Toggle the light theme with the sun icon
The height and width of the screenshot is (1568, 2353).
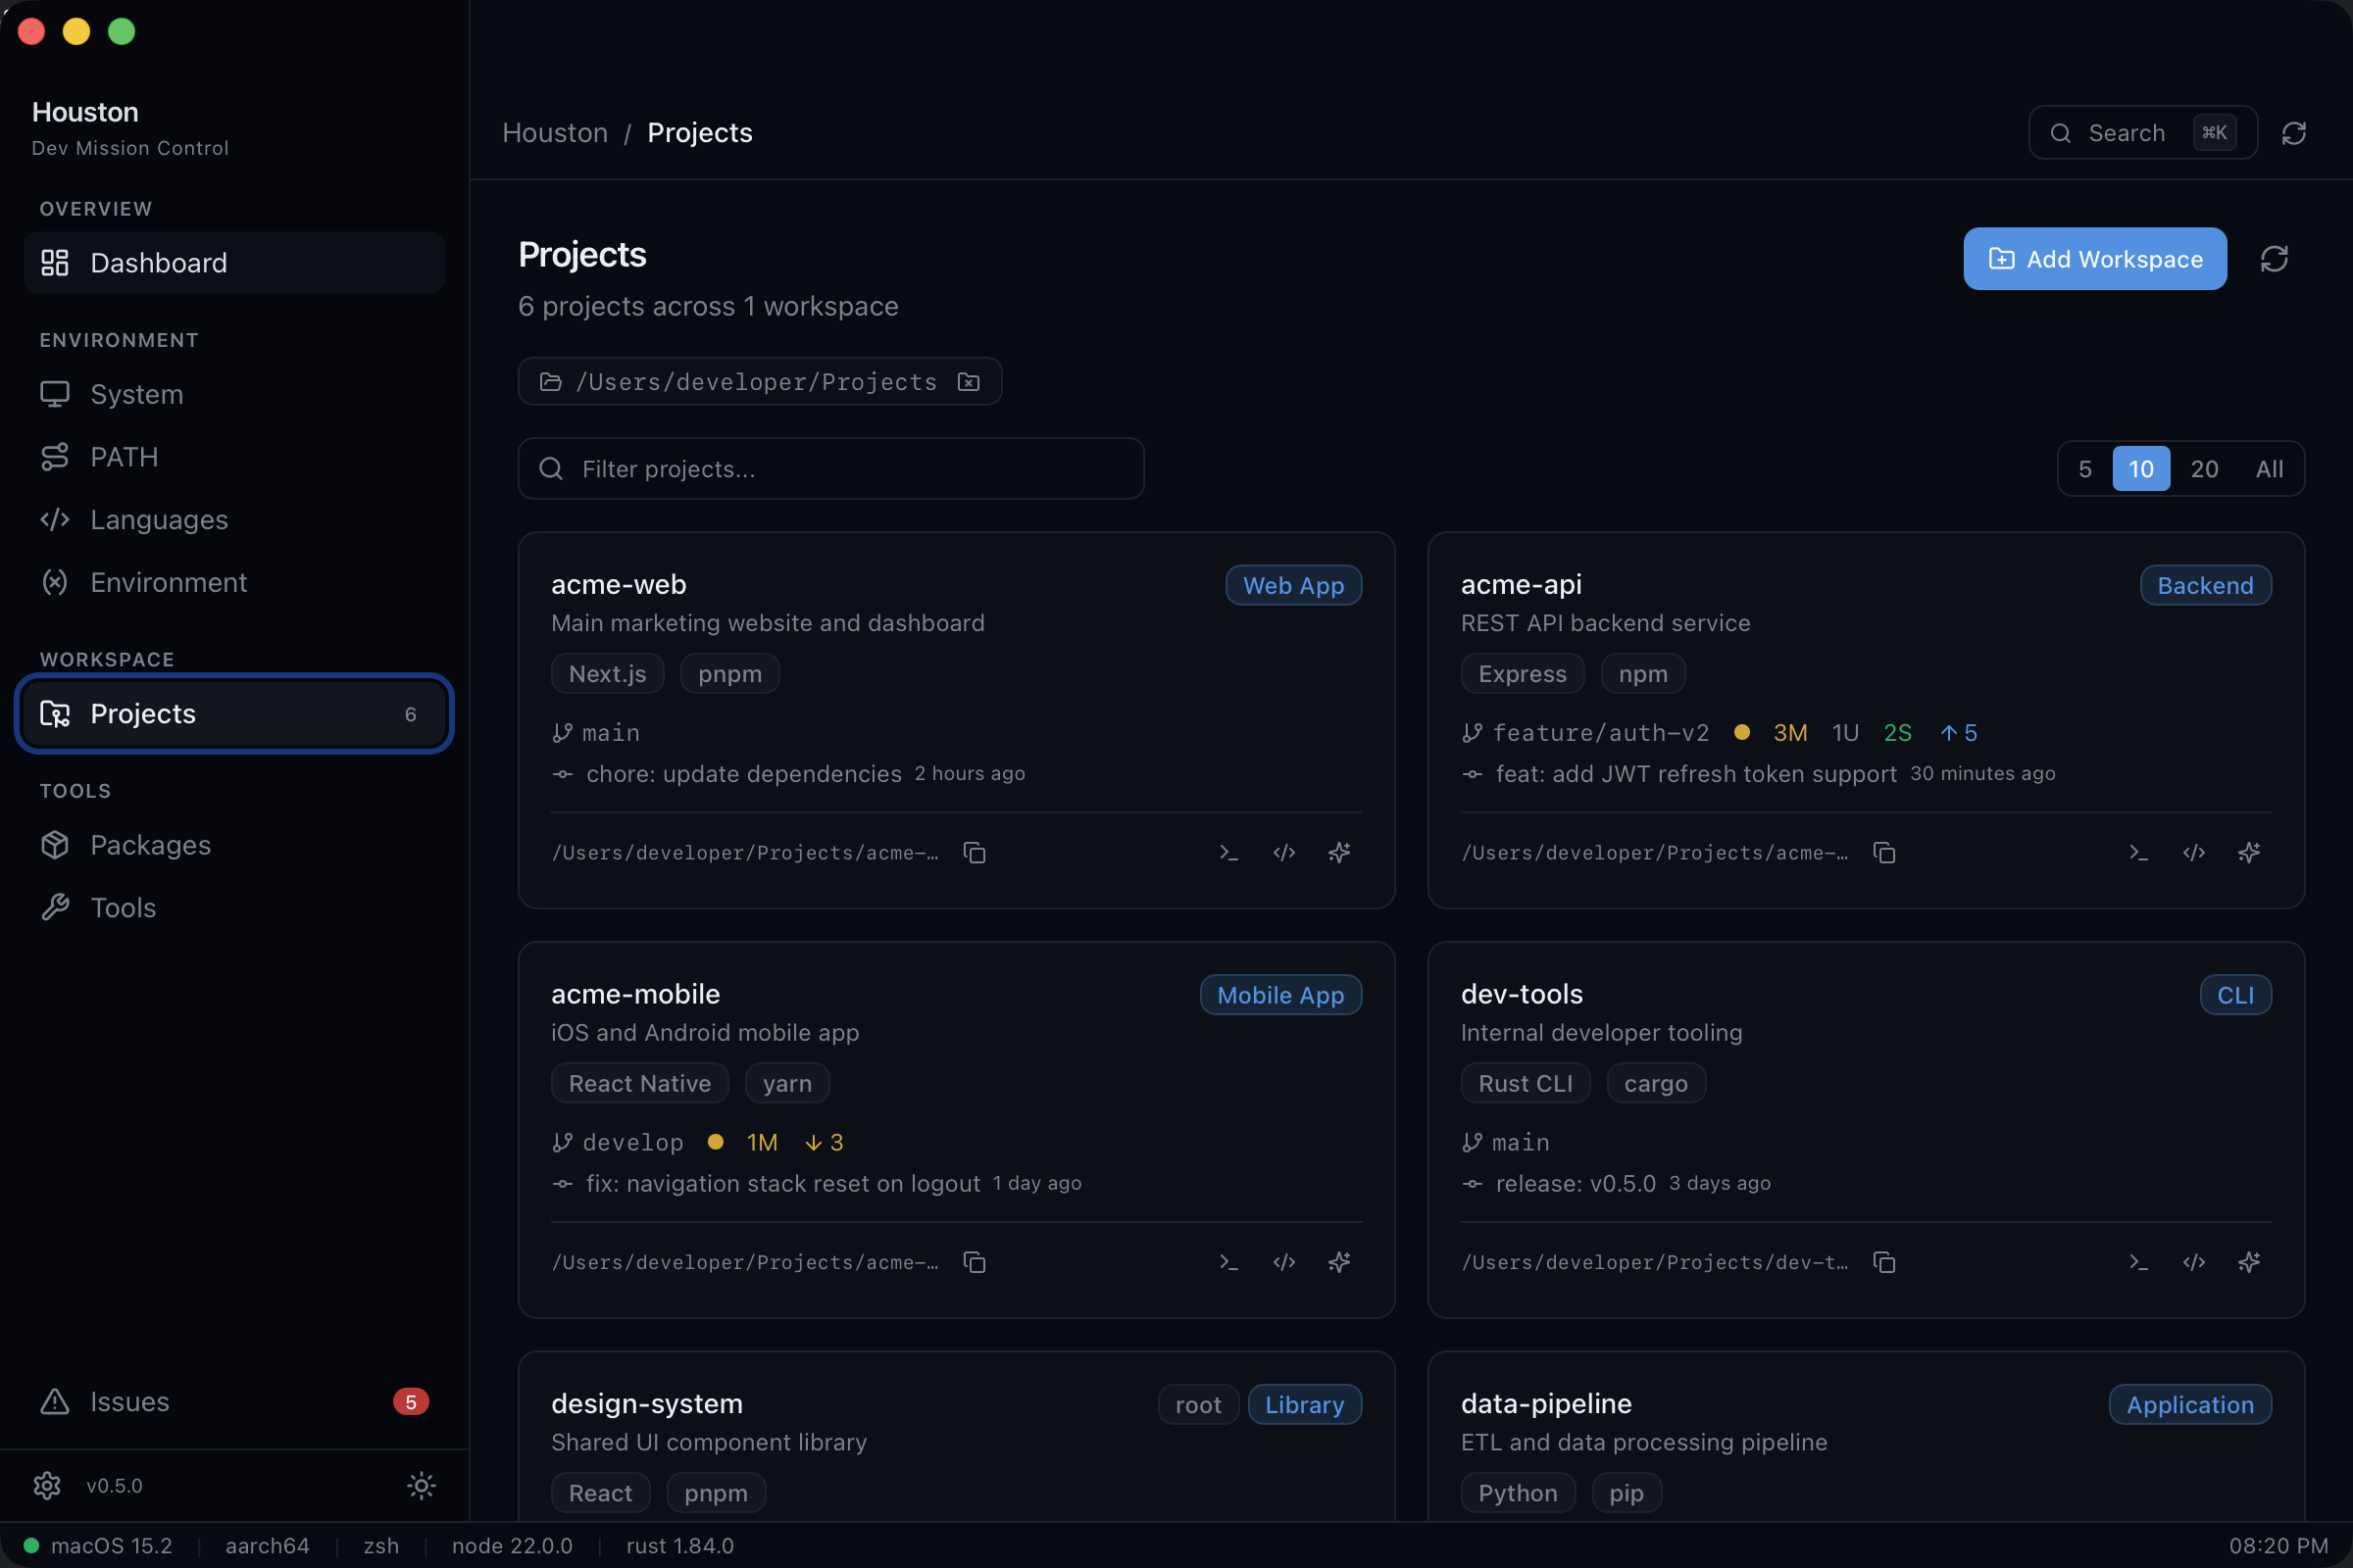(x=422, y=1485)
